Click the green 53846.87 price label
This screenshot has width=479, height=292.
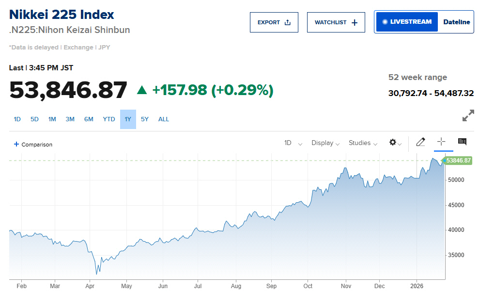pos(458,161)
